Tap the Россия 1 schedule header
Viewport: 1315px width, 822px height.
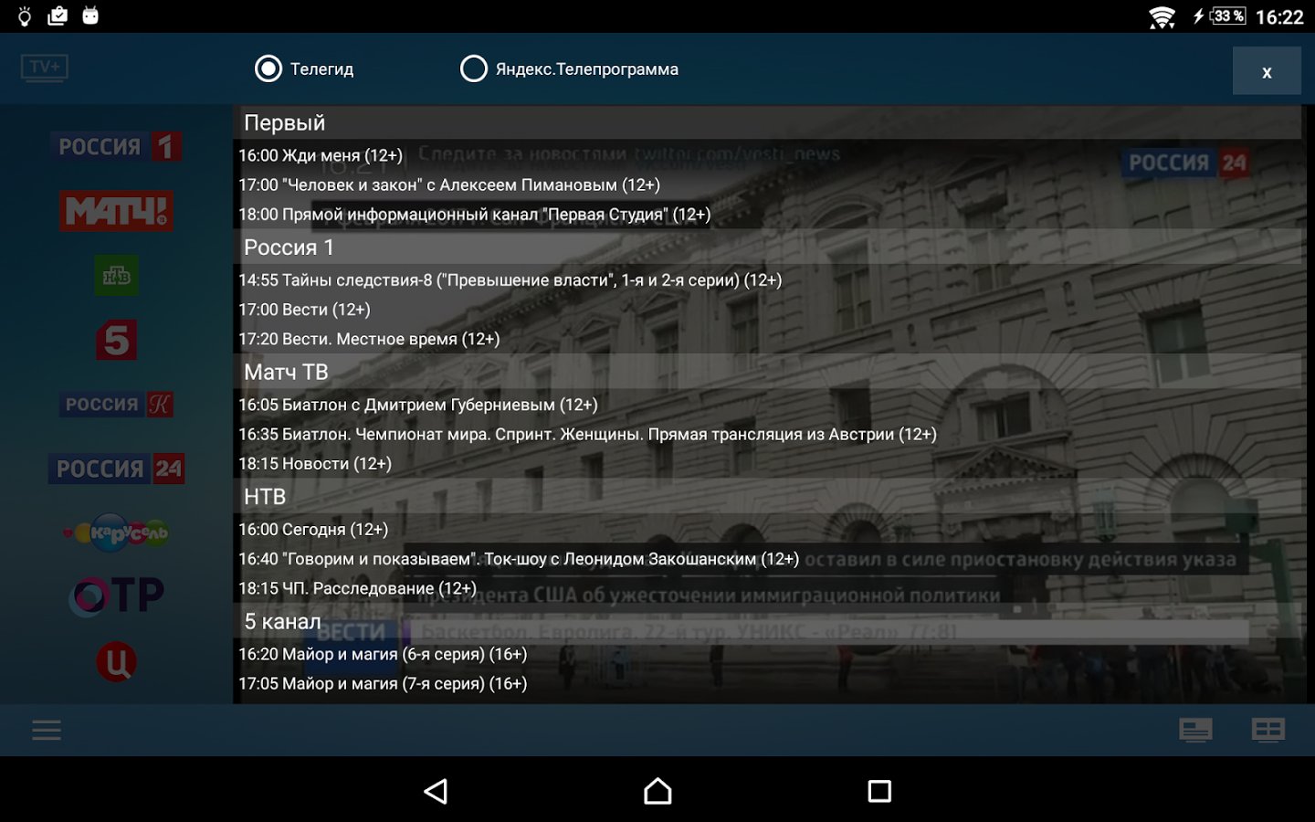click(x=767, y=247)
